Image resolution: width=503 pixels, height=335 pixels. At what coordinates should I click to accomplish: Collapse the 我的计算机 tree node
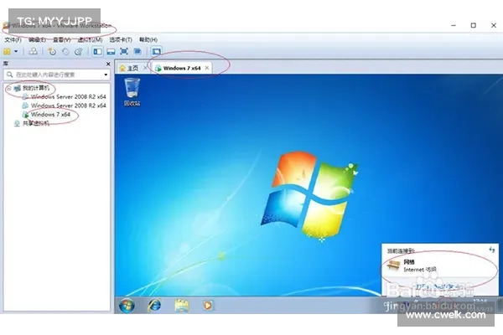point(8,88)
